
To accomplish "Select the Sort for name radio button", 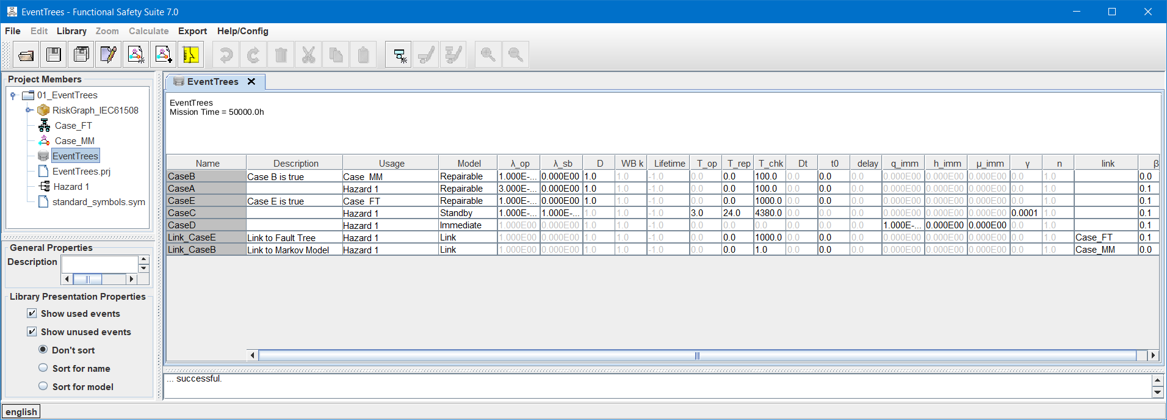I will coord(43,367).
